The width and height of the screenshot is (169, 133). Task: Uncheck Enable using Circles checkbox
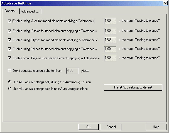tap(10, 31)
